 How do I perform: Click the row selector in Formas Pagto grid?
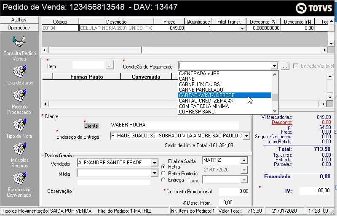click(x=48, y=76)
